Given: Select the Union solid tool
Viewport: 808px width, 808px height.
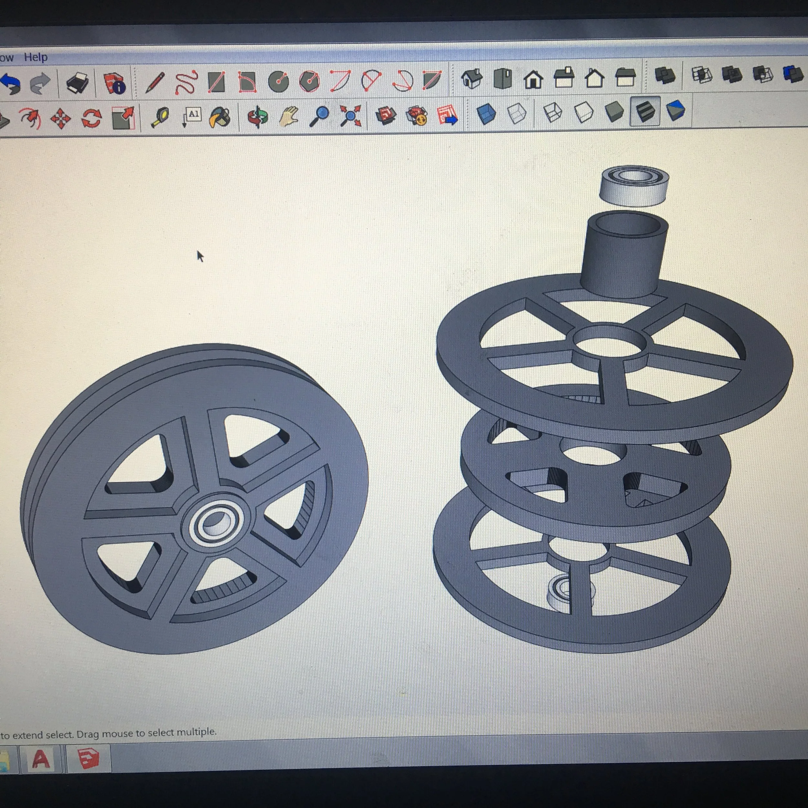Looking at the screenshot, I should (x=732, y=75).
